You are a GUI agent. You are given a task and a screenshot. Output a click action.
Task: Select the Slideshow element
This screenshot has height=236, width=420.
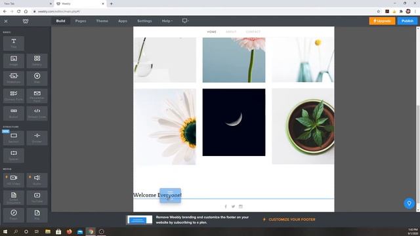(14, 78)
